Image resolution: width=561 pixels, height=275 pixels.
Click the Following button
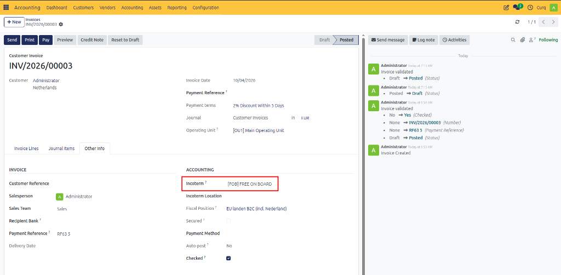click(548, 40)
